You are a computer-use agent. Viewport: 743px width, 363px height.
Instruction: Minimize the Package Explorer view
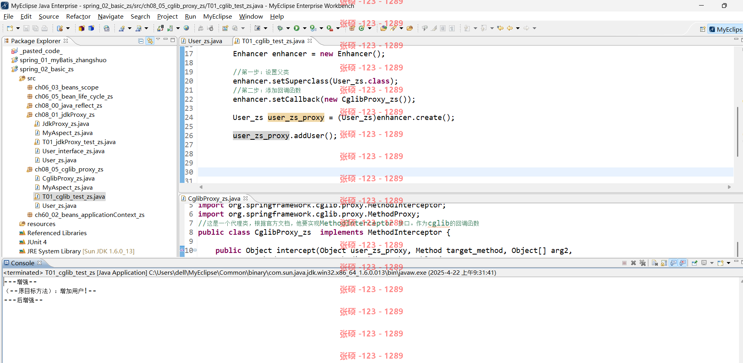[166, 40]
